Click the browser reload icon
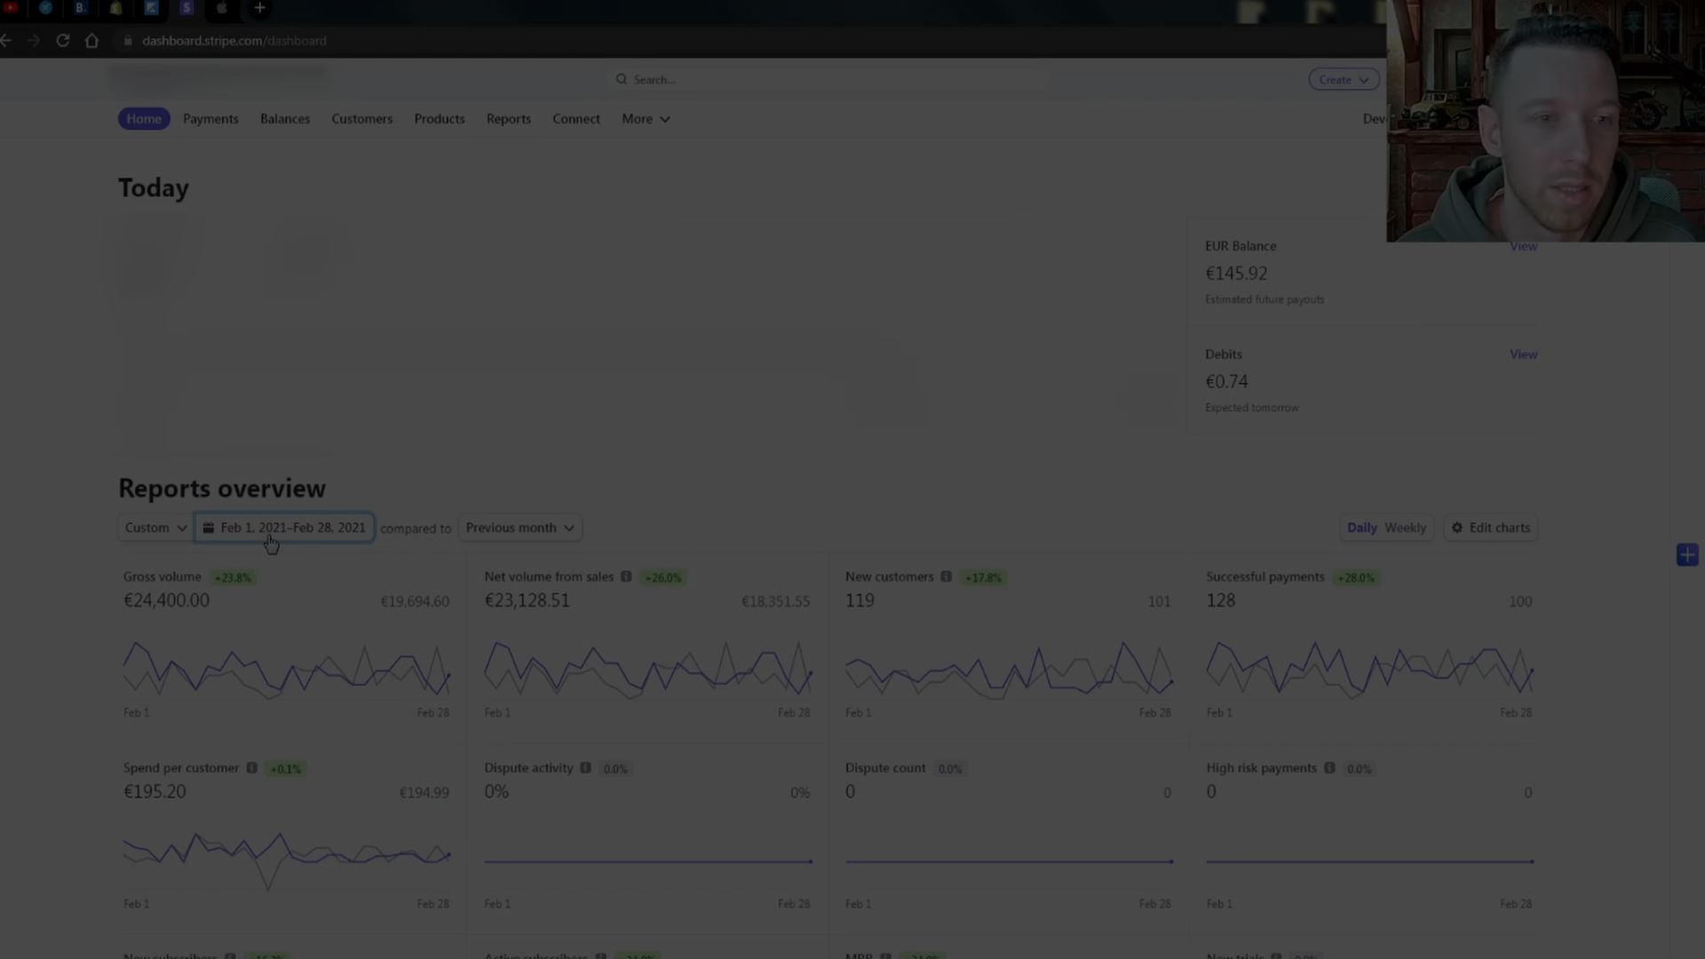The height and width of the screenshot is (959, 1705). (63, 41)
